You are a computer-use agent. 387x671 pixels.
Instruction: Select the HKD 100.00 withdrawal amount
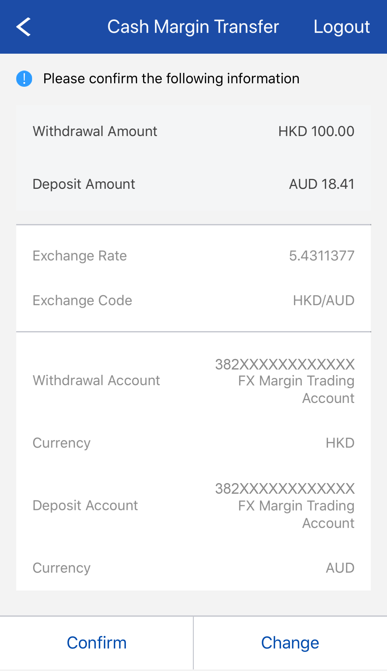(316, 131)
